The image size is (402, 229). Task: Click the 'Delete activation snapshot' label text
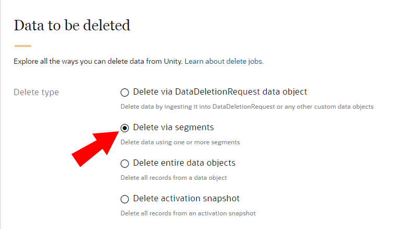(186, 199)
